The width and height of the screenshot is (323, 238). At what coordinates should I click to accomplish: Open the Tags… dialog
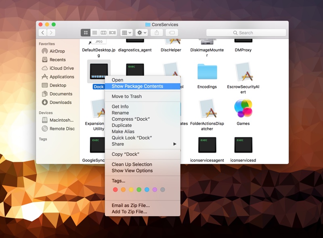(x=143, y=181)
